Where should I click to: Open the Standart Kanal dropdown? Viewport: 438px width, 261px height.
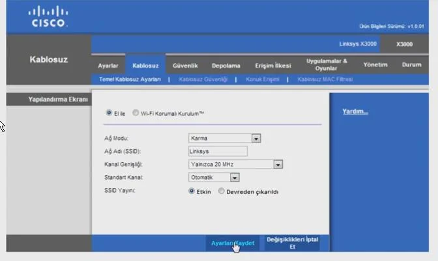[x=235, y=177]
